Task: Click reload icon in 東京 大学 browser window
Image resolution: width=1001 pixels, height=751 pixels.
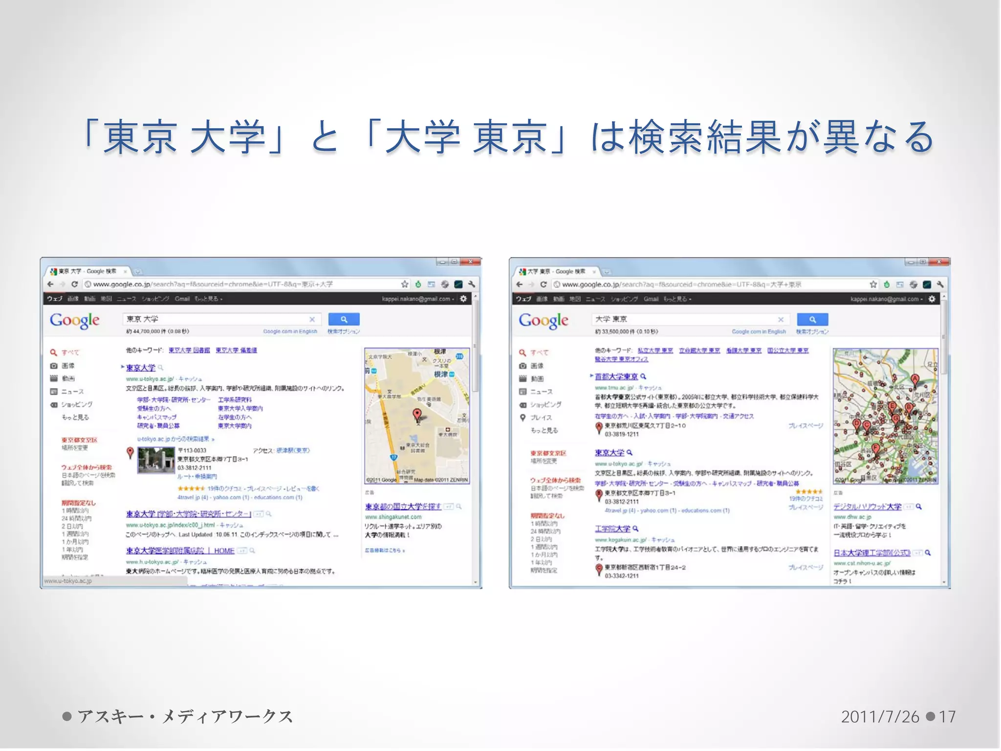Action: [x=75, y=284]
